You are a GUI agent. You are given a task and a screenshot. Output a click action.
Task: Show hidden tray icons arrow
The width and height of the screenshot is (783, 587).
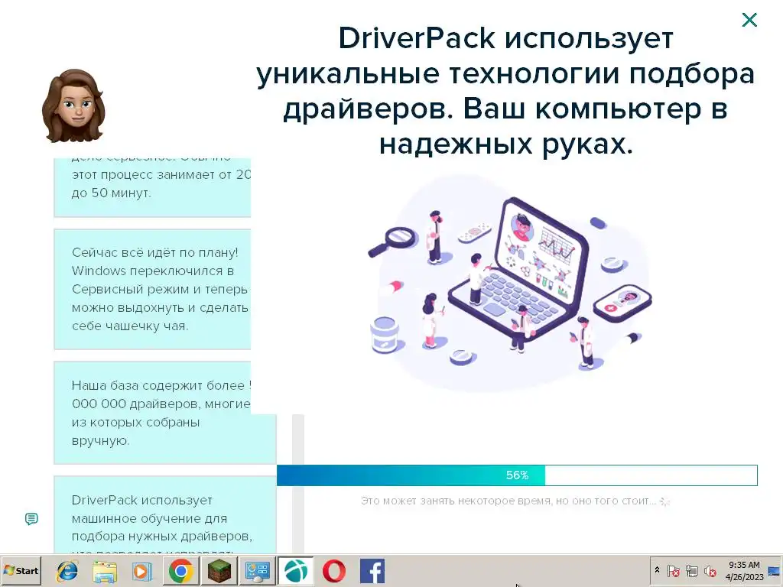pos(657,570)
